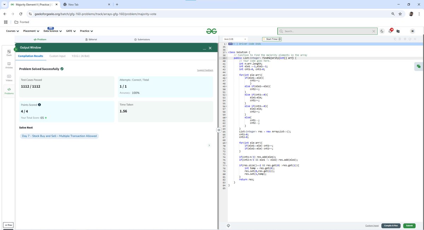The width and height of the screenshot is (424, 230).
Task: Switch to the Editorial tab
Action: point(91,40)
